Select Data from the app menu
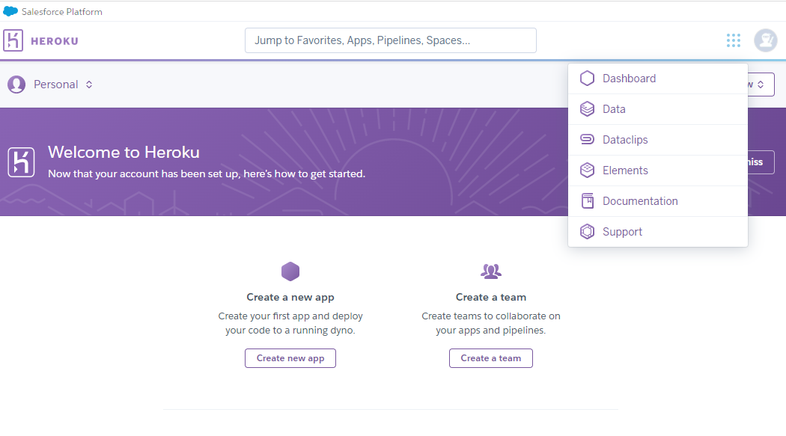 658,109
